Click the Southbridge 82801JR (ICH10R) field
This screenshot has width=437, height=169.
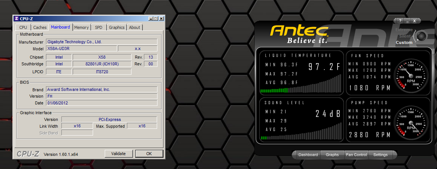click(x=102, y=64)
